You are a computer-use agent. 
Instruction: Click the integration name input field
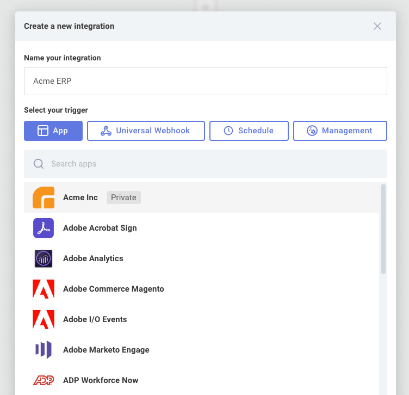[205, 81]
